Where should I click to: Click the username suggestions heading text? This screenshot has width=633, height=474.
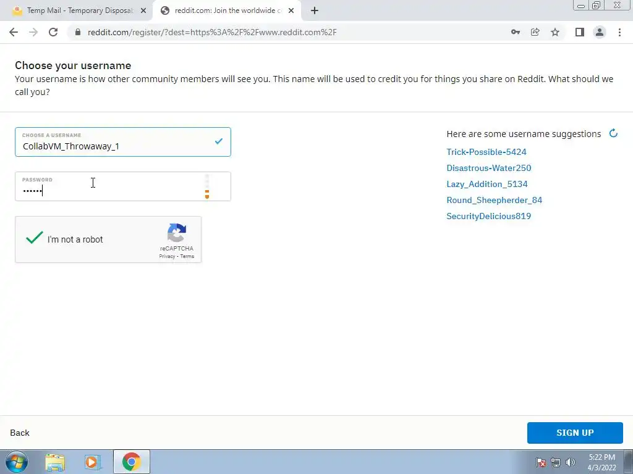coord(524,134)
